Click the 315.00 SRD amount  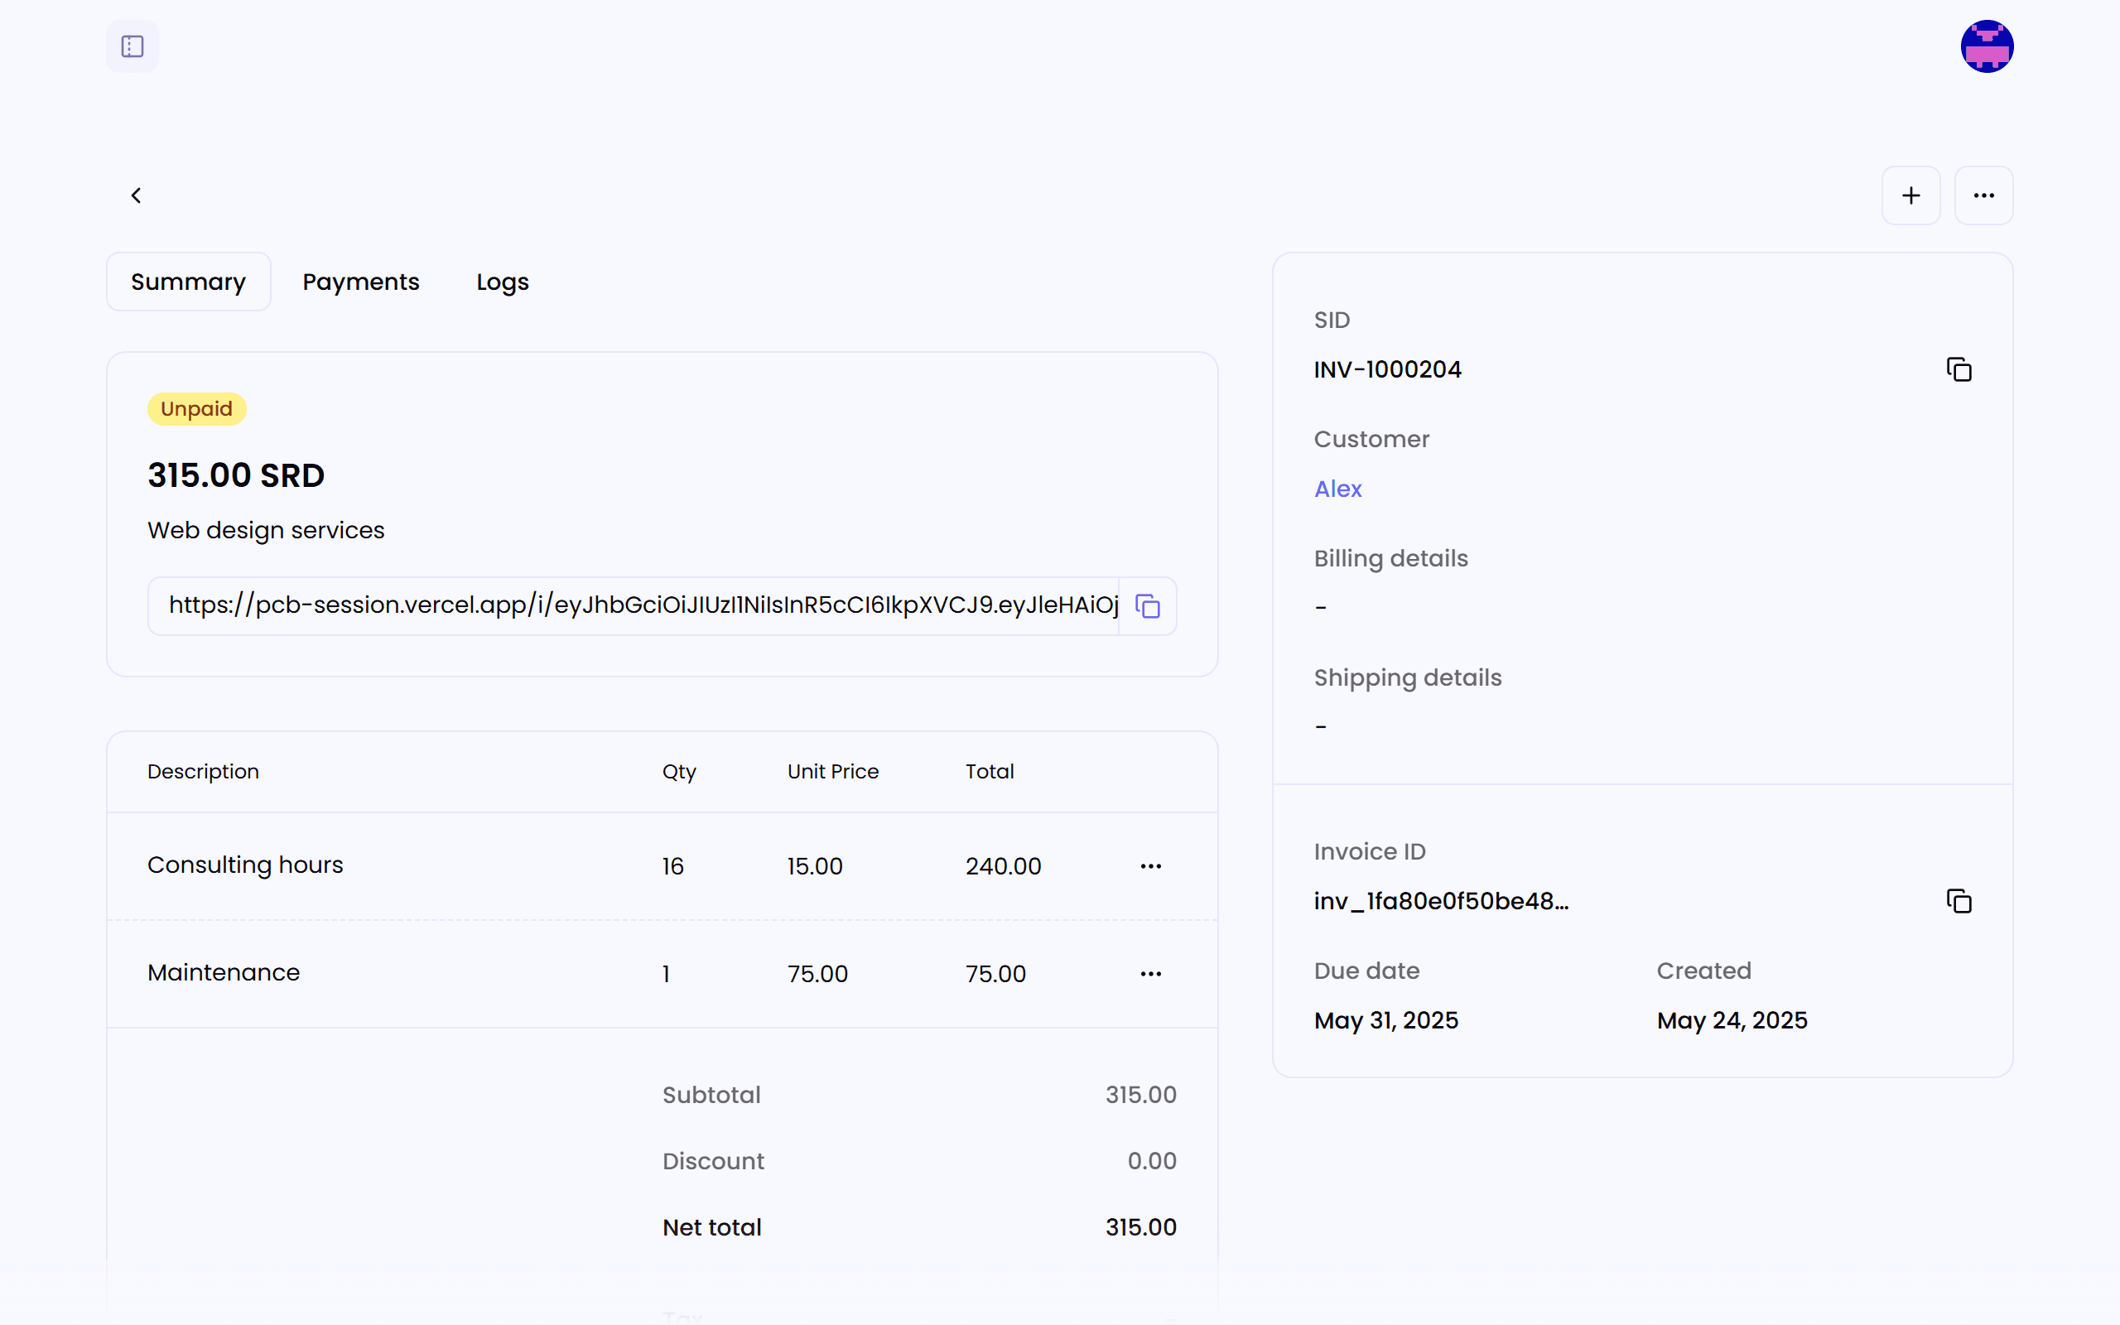(236, 475)
